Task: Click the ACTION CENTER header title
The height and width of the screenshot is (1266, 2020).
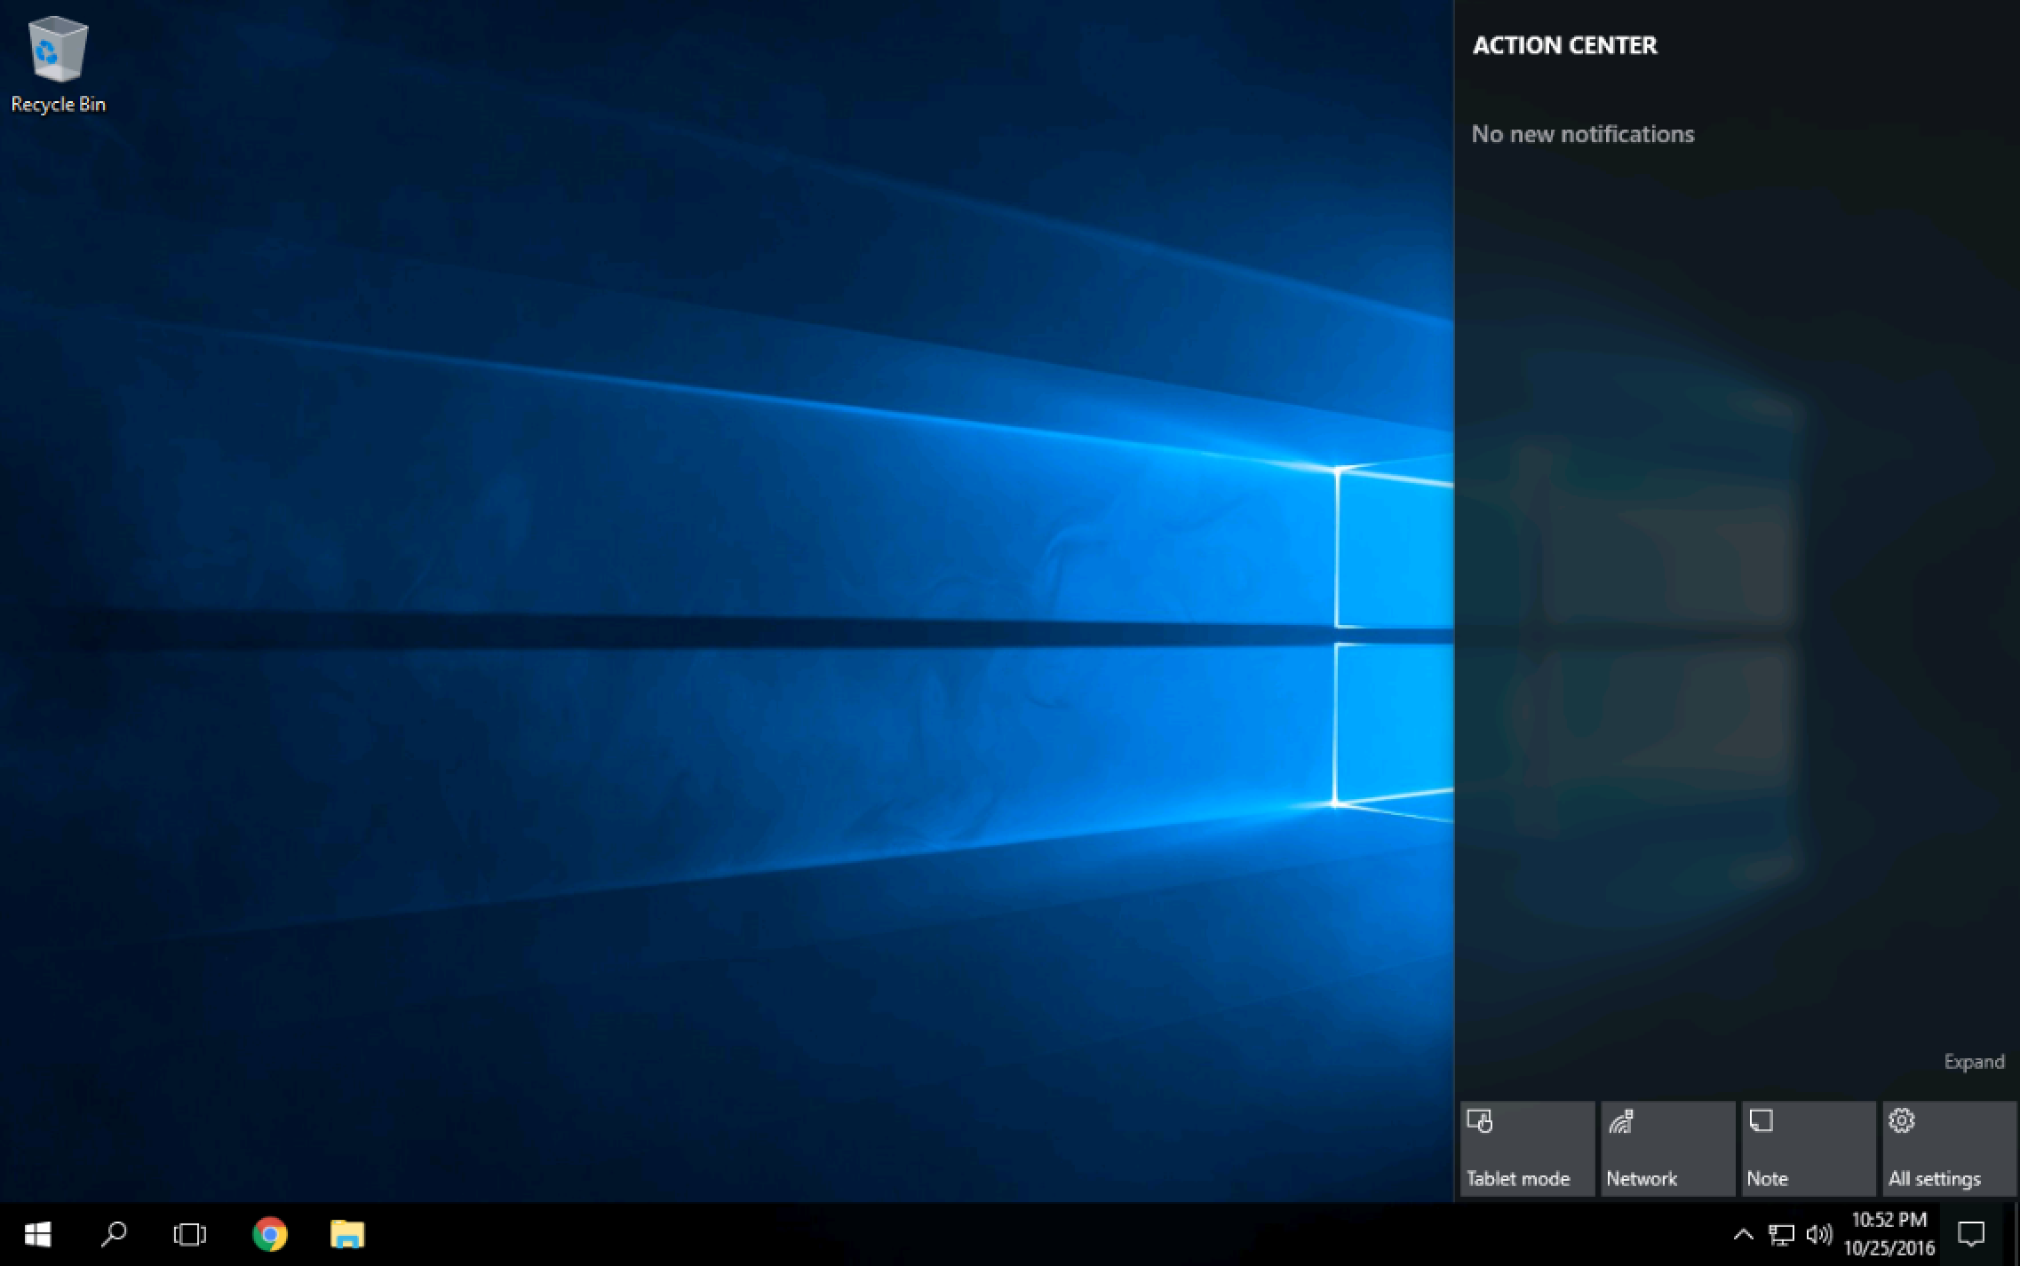Action: tap(1564, 45)
